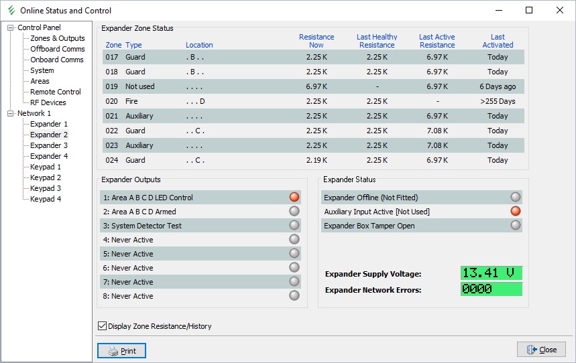Click the Last Activated column header
This screenshot has width=576, height=363.
[498, 41]
